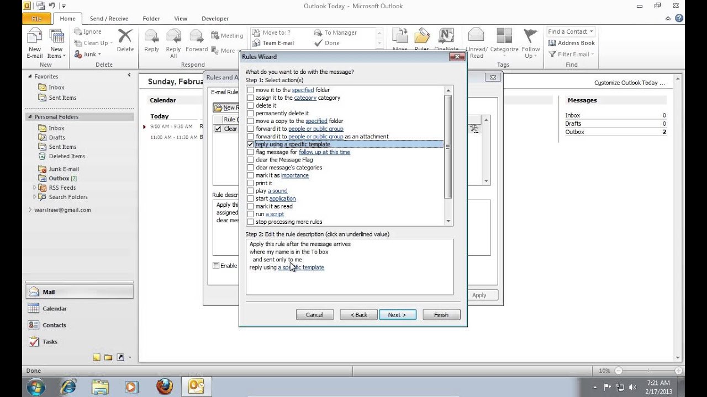Click the Back button in Rules Wizard

tap(359, 315)
